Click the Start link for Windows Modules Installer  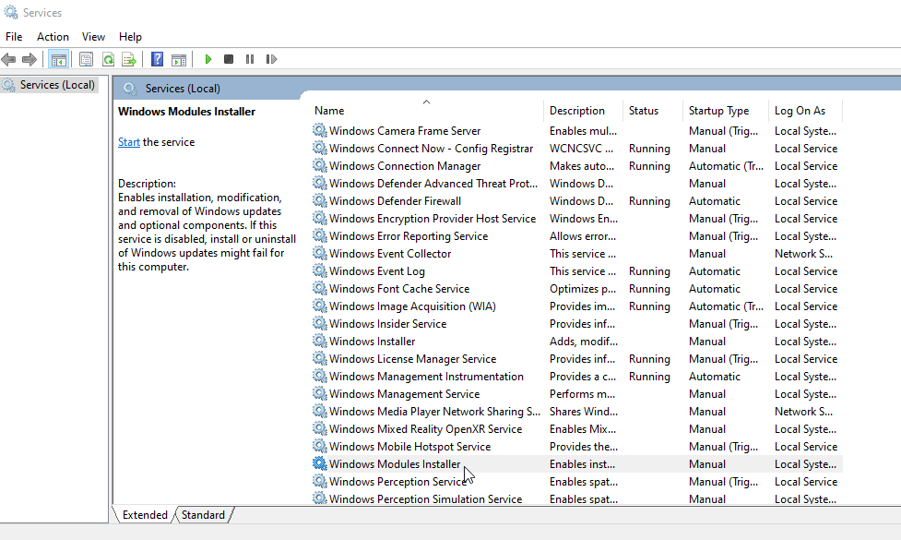[x=128, y=141]
